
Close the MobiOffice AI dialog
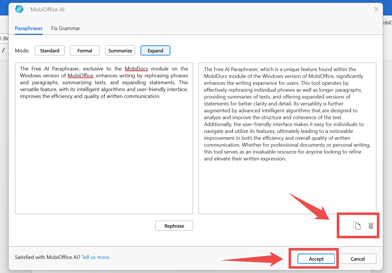377,9
